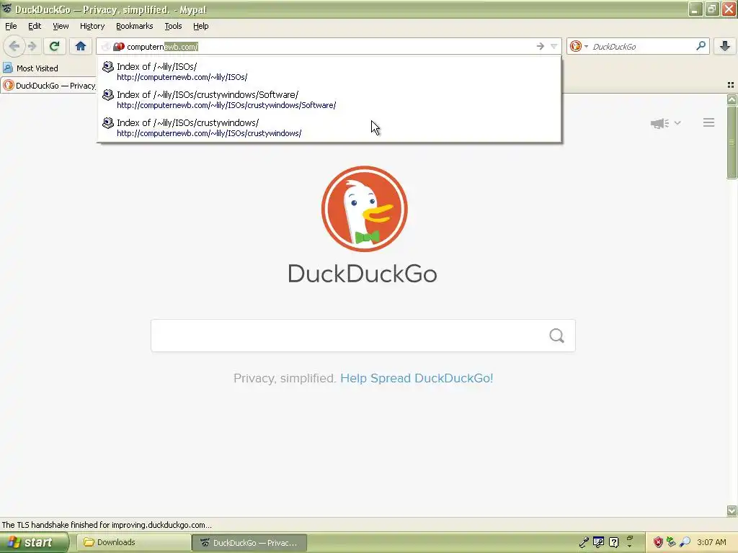Switch to the Downloads taskbar window
738x553 pixels.
(x=133, y=543)
